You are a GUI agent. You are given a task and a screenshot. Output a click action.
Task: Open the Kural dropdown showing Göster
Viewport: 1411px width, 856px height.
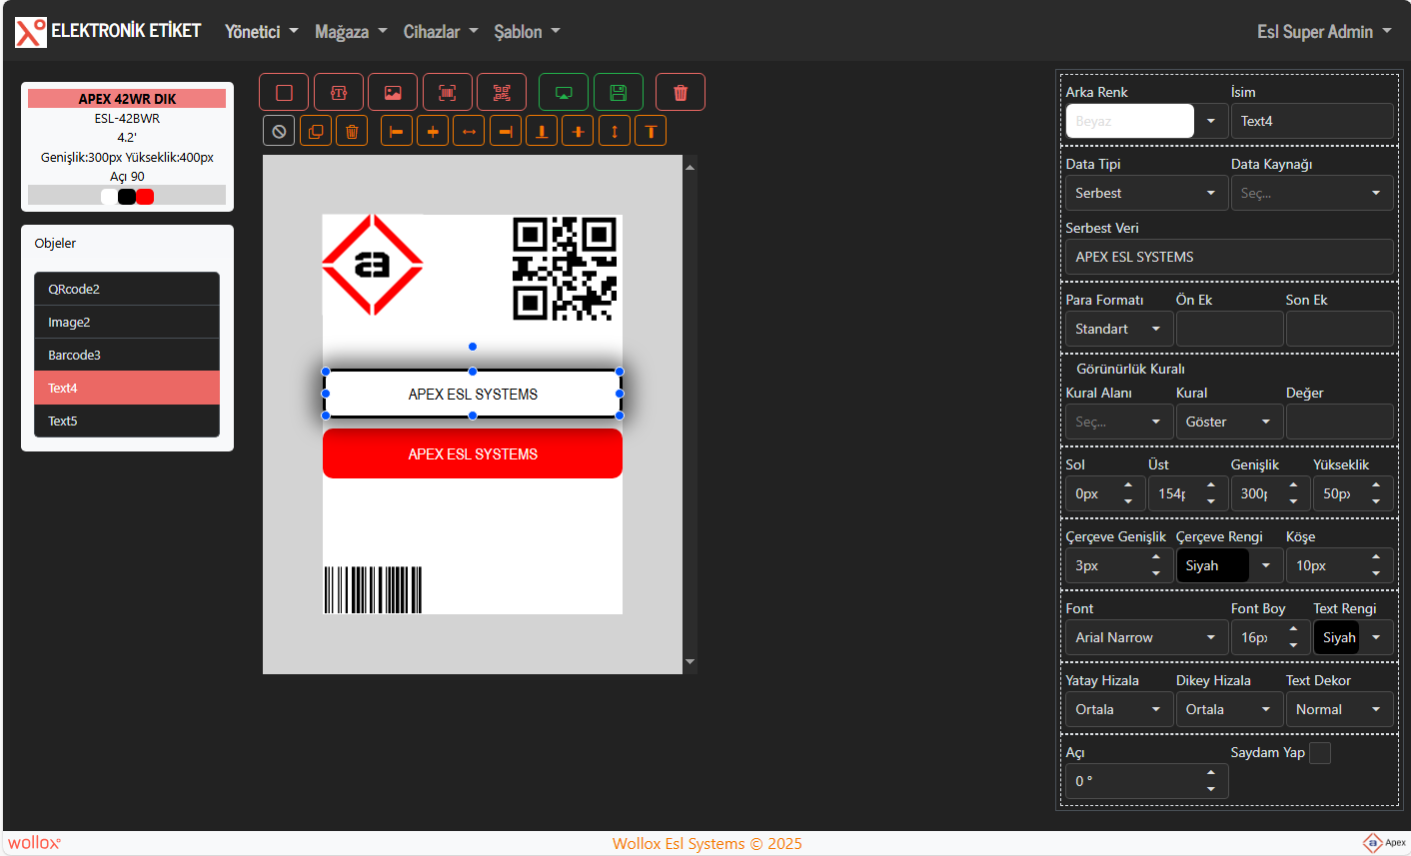coord(1229,422)
